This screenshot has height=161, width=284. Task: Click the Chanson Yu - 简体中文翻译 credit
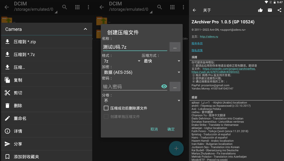[208, 115]
